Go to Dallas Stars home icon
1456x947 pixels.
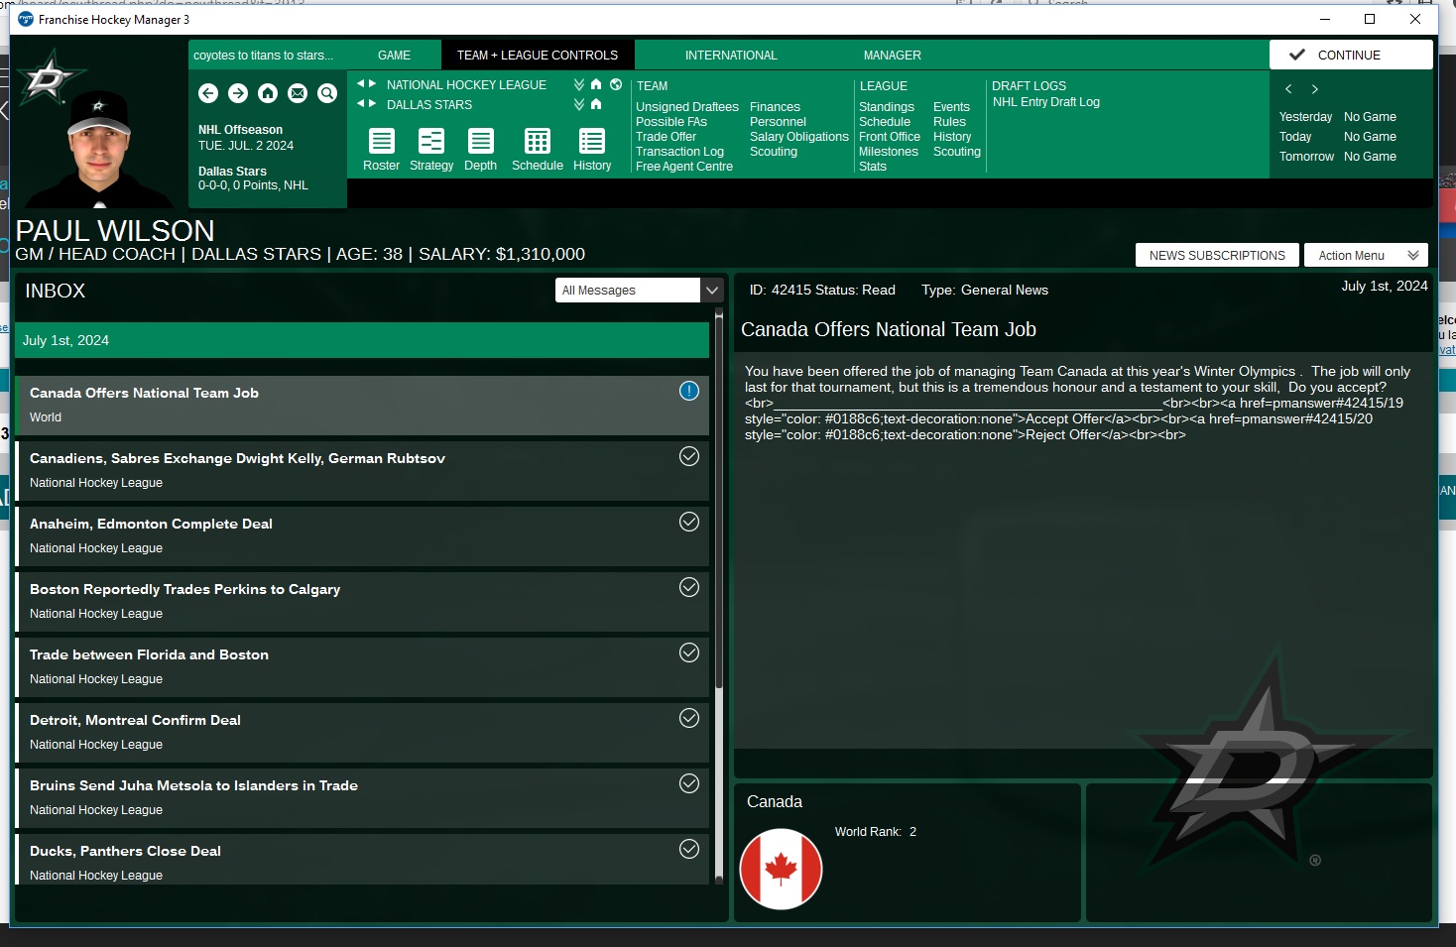[x=596, y=103]
